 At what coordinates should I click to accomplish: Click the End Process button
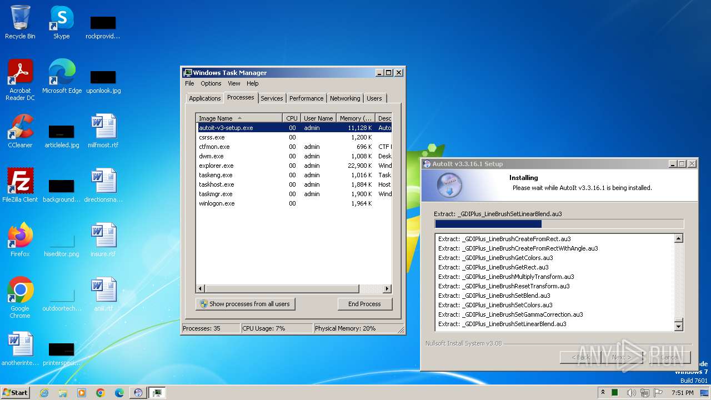pyautogui.click(x=364, y=304)
